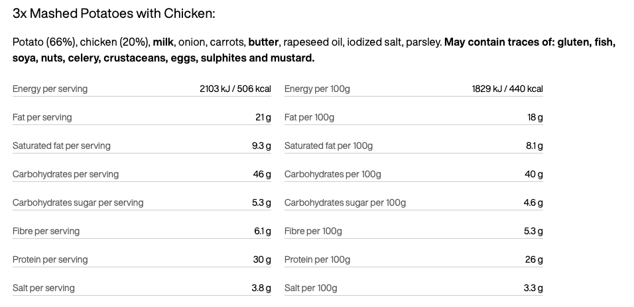Click the 'Salt per 100g' label
The width and height of the screenshot is (634, 307).
[x=310, y=288]
